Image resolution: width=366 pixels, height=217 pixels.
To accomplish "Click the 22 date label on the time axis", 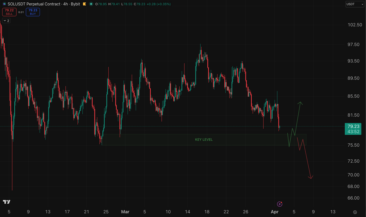I will pos(226,212).
